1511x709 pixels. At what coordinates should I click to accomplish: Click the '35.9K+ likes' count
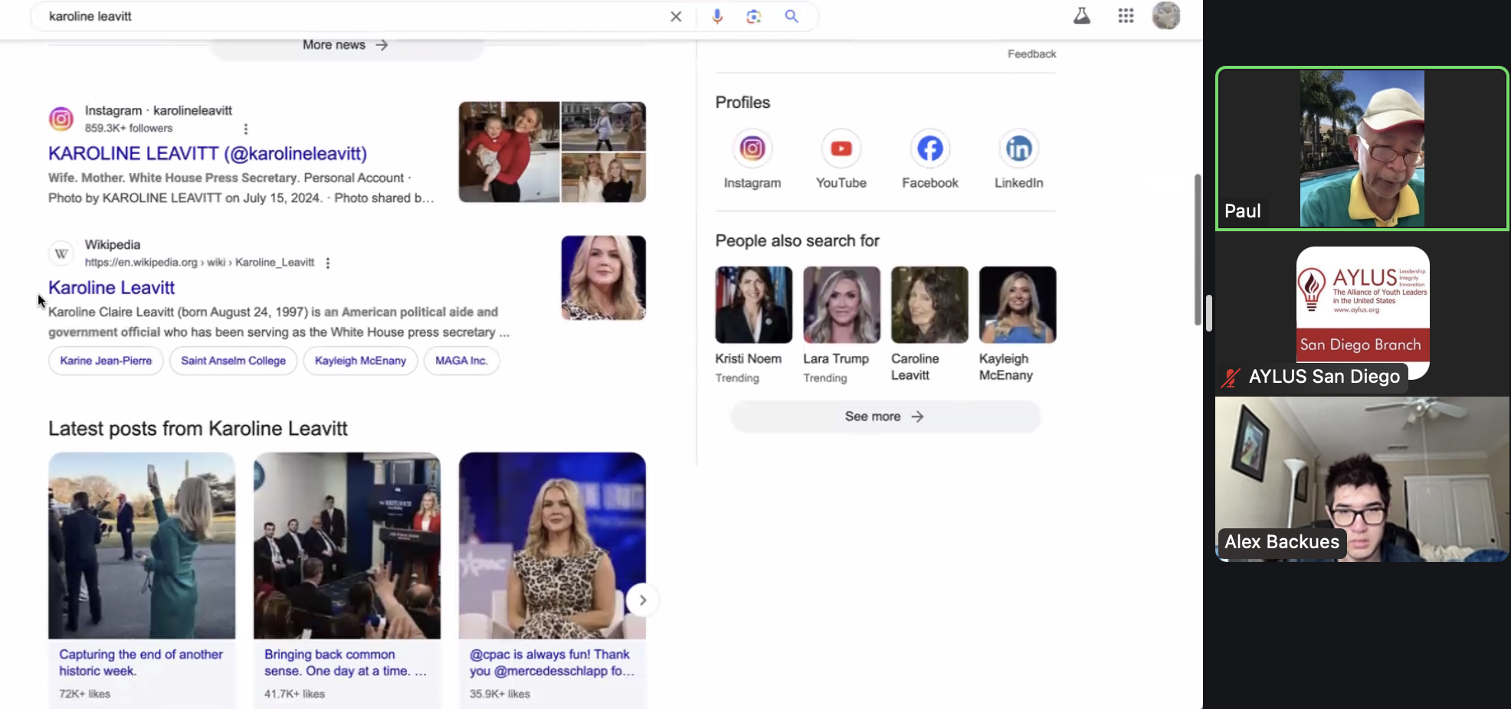tap(500, 694)
